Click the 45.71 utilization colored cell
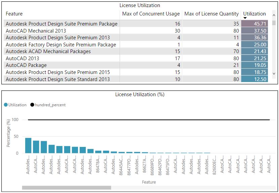This screenshot has height=193, width=279. 254,24
